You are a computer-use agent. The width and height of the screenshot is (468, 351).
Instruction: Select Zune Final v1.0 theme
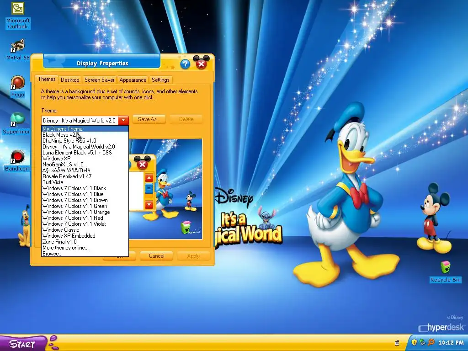85,242
